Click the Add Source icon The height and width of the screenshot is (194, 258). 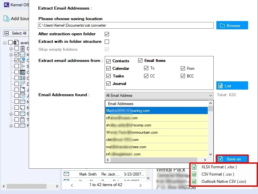[6, 18]
